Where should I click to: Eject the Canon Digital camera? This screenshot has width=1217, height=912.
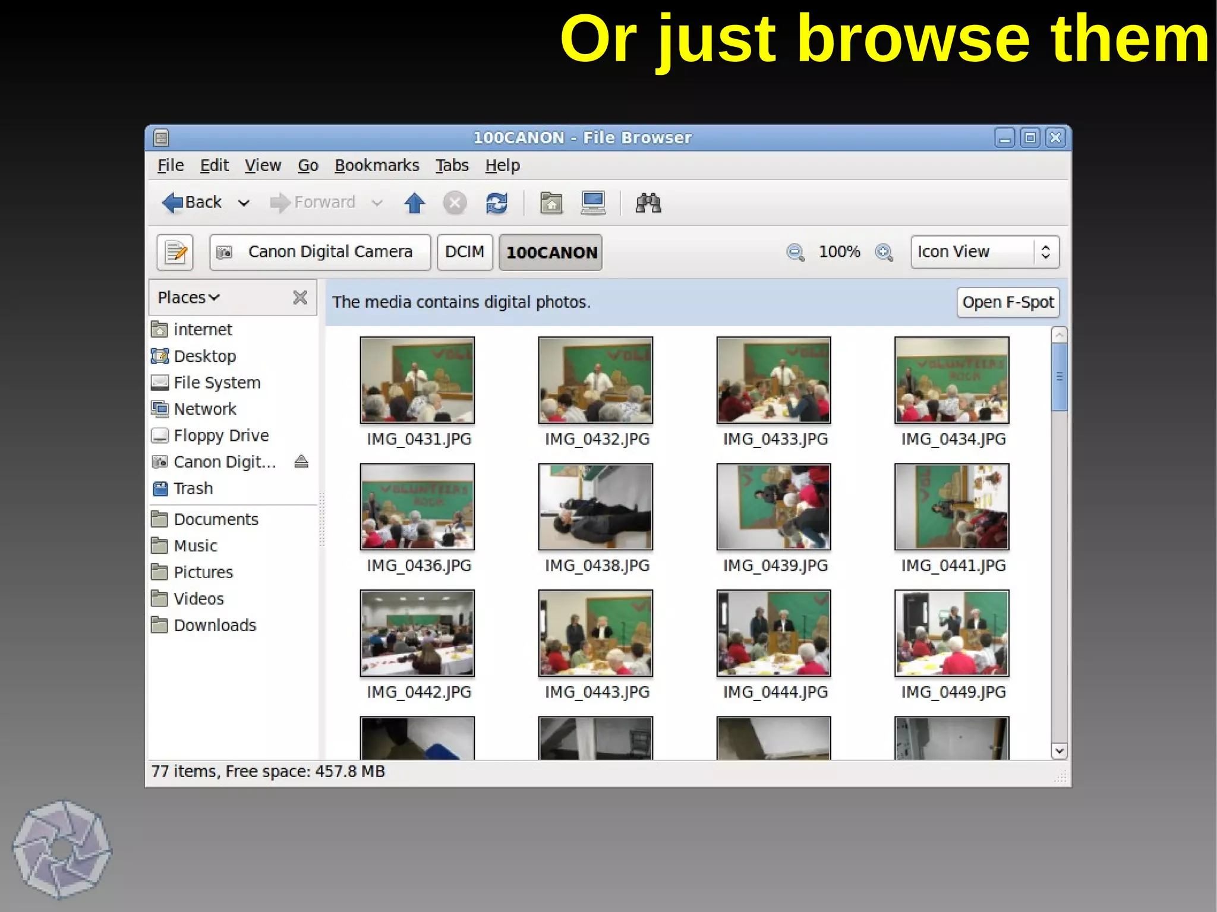click(x=301, y=462)
